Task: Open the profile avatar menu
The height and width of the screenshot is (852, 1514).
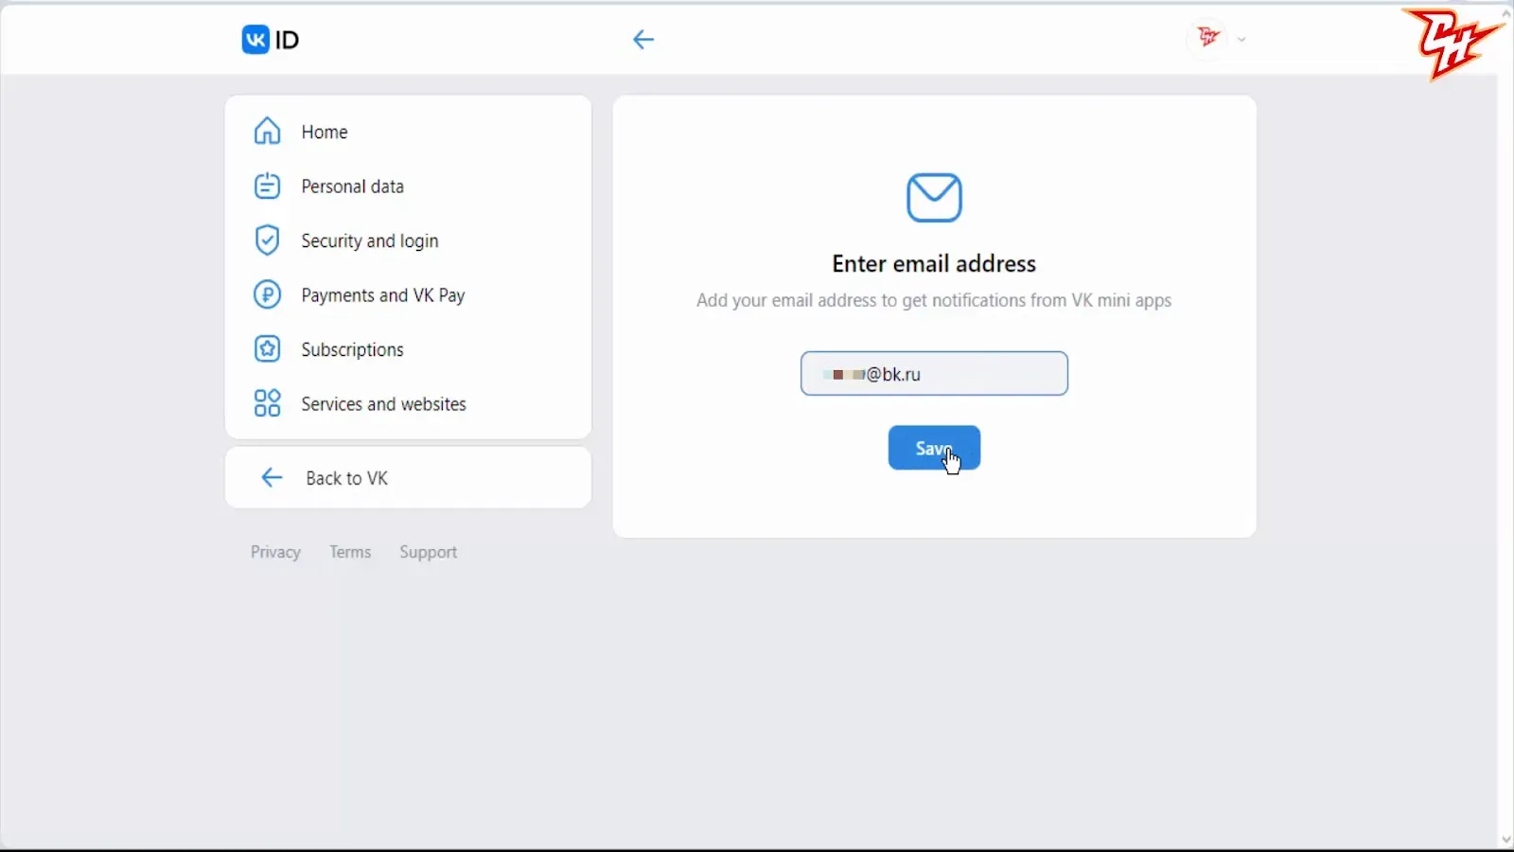Action: [1207, 39]
